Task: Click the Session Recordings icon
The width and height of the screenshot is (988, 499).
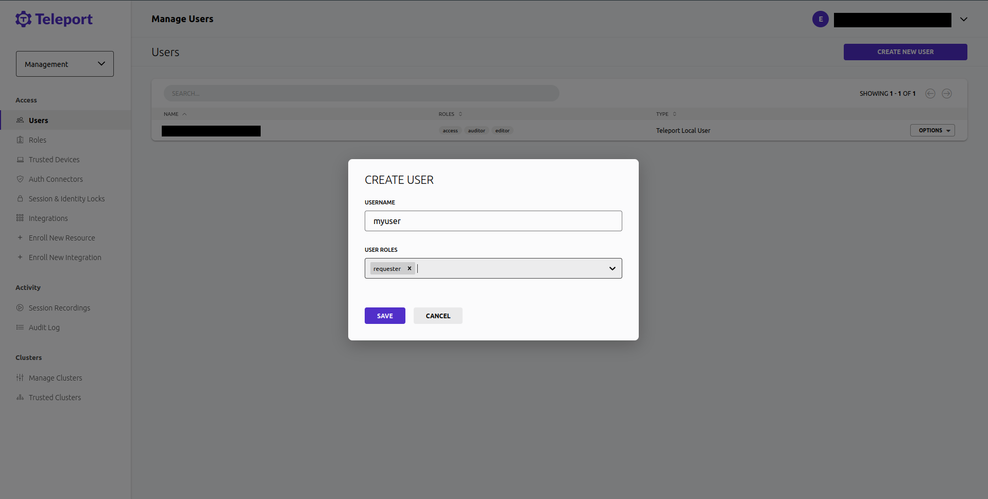Action: pos(20,307)
